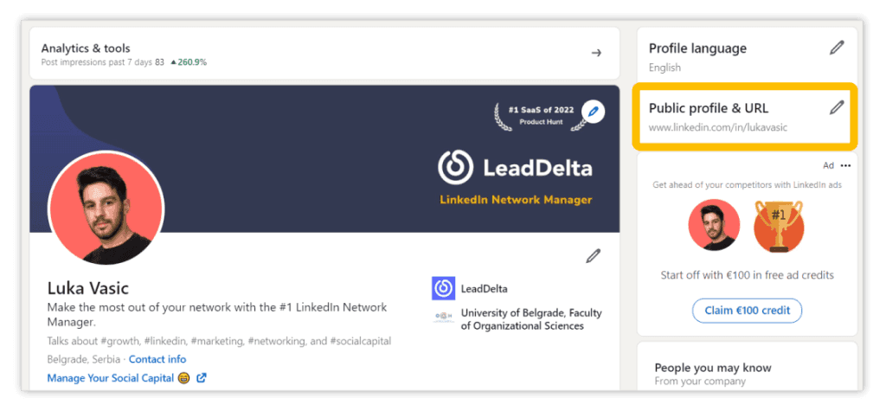
Task: Open the ad options three-dot menu
Action: [x=845, y=165]
